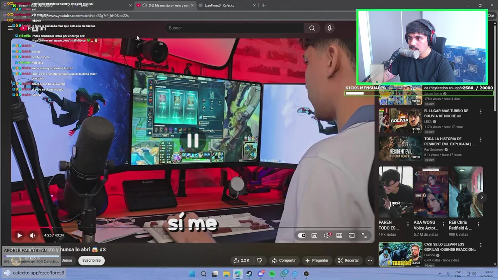Open Steam from the taskbar
The height and width of the screenshot is (280, 498).
(249, 274)
